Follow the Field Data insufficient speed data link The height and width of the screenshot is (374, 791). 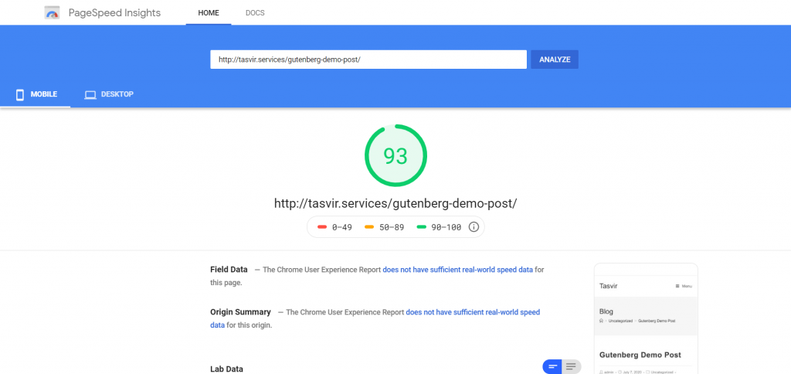[x=457, y=270]
